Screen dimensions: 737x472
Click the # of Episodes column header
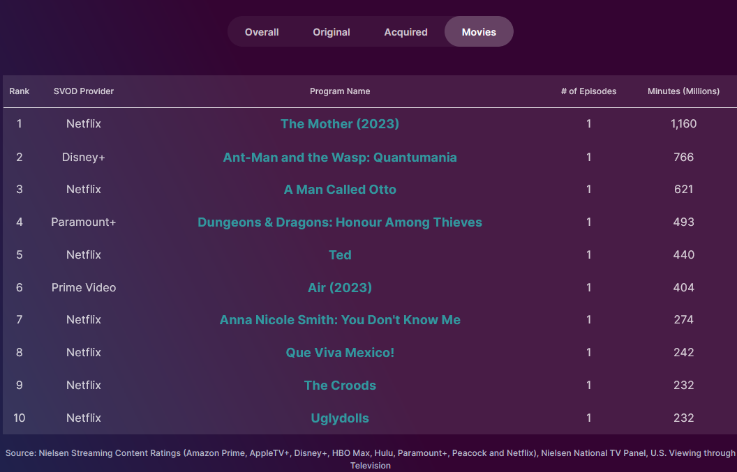(x=588, y=91)
